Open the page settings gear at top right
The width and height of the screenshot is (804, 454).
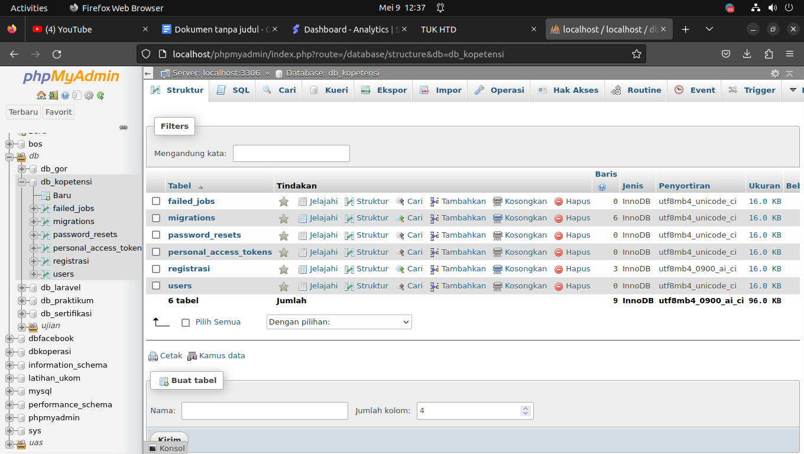pyautogui.click(x=775, y=73)
